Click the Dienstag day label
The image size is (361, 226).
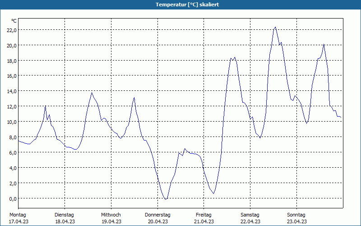(64, 215)
